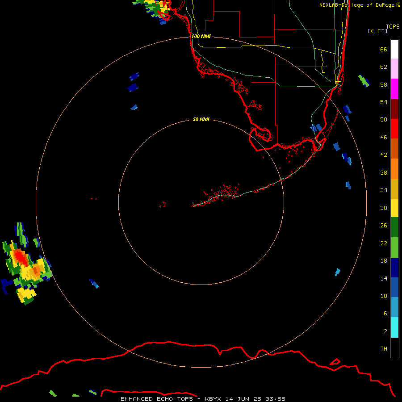This screenshot has height=402, width=402.
Task: Select the bright yellow legend swatch
Action: (394, 208)
